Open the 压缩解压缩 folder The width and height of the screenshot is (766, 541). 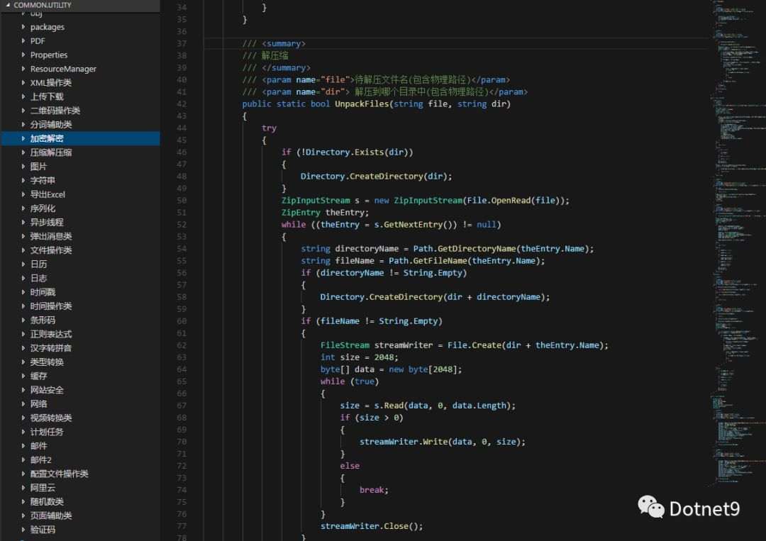(51, 153)
